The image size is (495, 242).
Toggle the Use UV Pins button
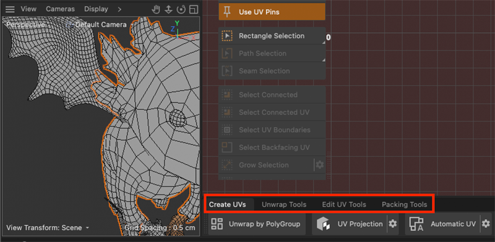click(x=272, y=12)
